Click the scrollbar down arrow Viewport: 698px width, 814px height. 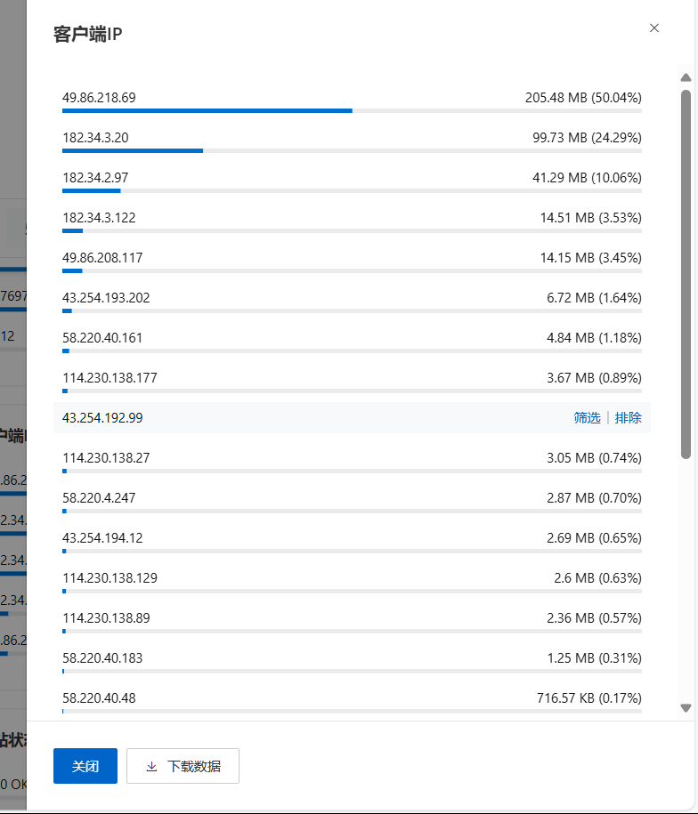(686, 707)
